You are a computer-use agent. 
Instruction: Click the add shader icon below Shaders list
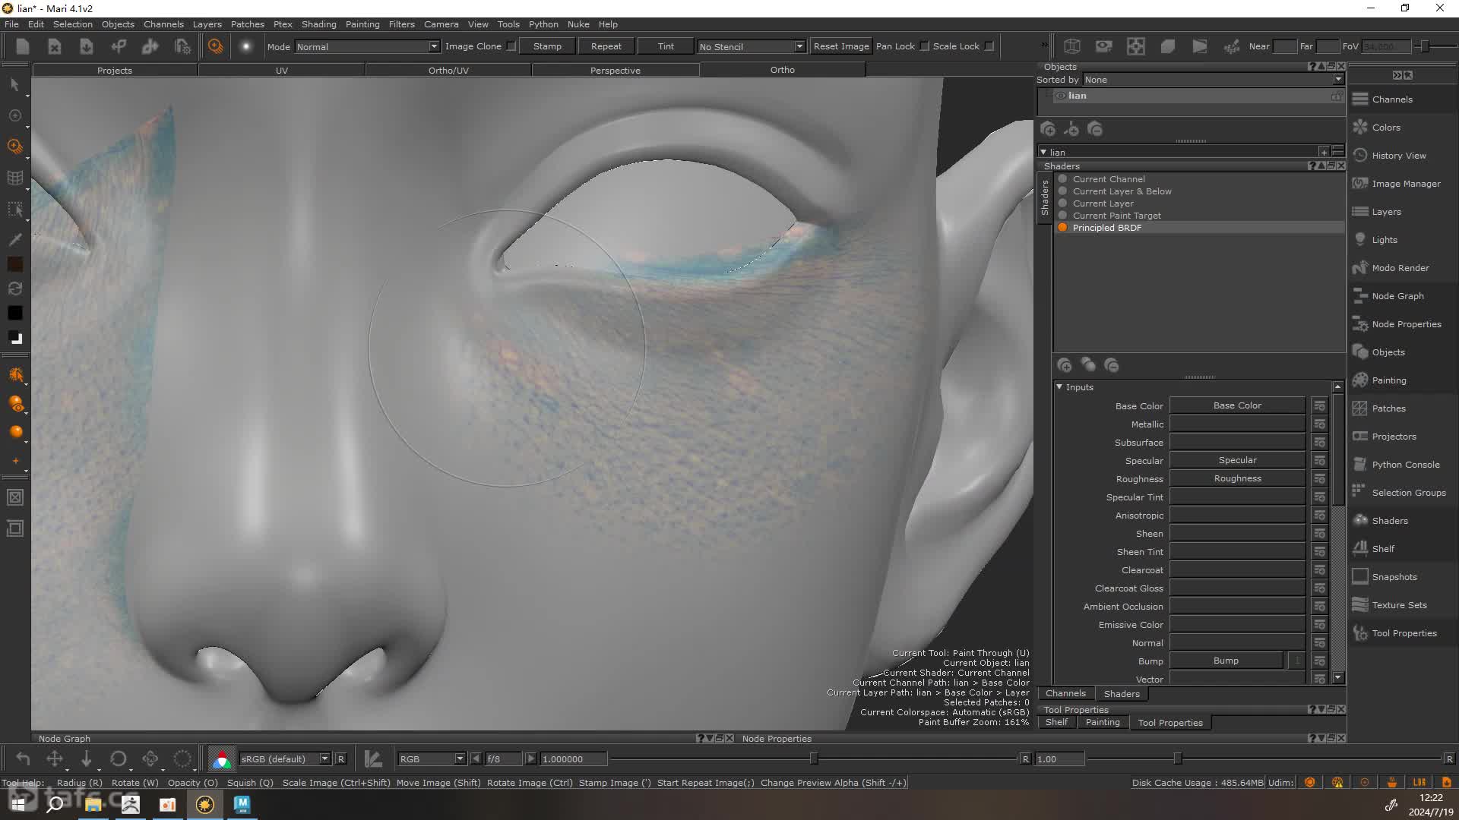tap(1065, 365)
